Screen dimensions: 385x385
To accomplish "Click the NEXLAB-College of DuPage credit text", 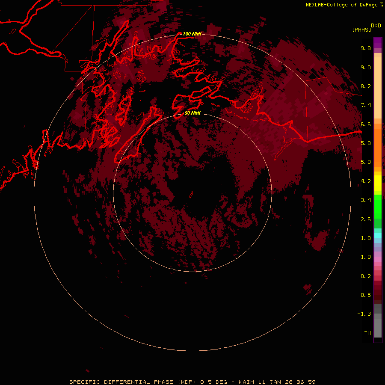I will click(342, 5).
